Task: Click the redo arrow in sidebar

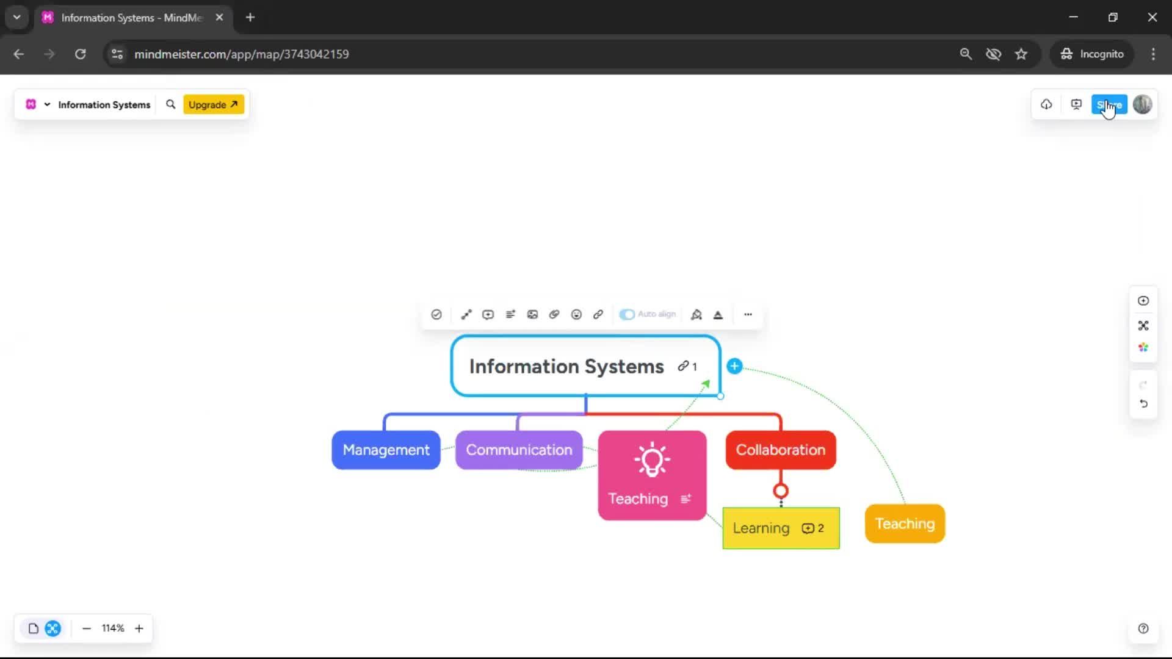Action: point(1143,384)
